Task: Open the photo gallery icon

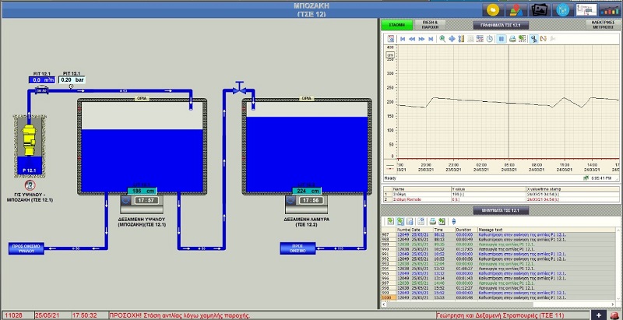Action: click(539, 9)
